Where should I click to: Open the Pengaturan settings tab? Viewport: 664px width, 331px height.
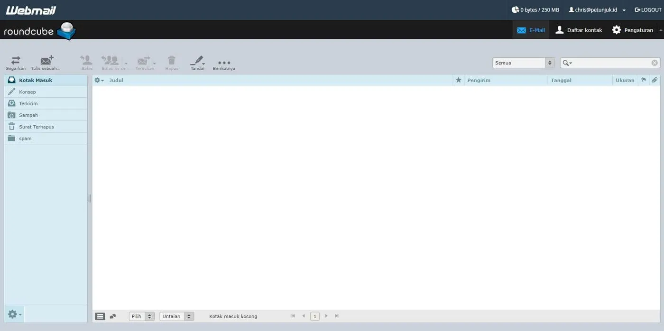(x=633, y=30)
